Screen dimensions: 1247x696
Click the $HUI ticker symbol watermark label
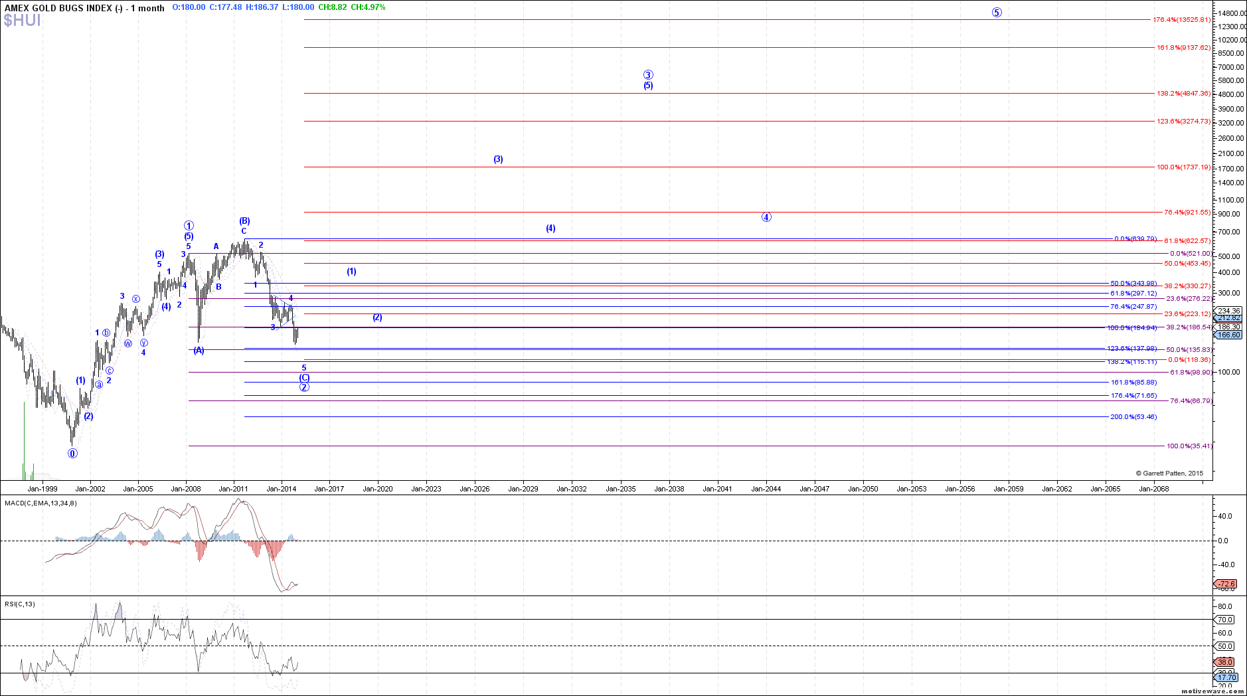pyautogui.click(x=22, y=21)
